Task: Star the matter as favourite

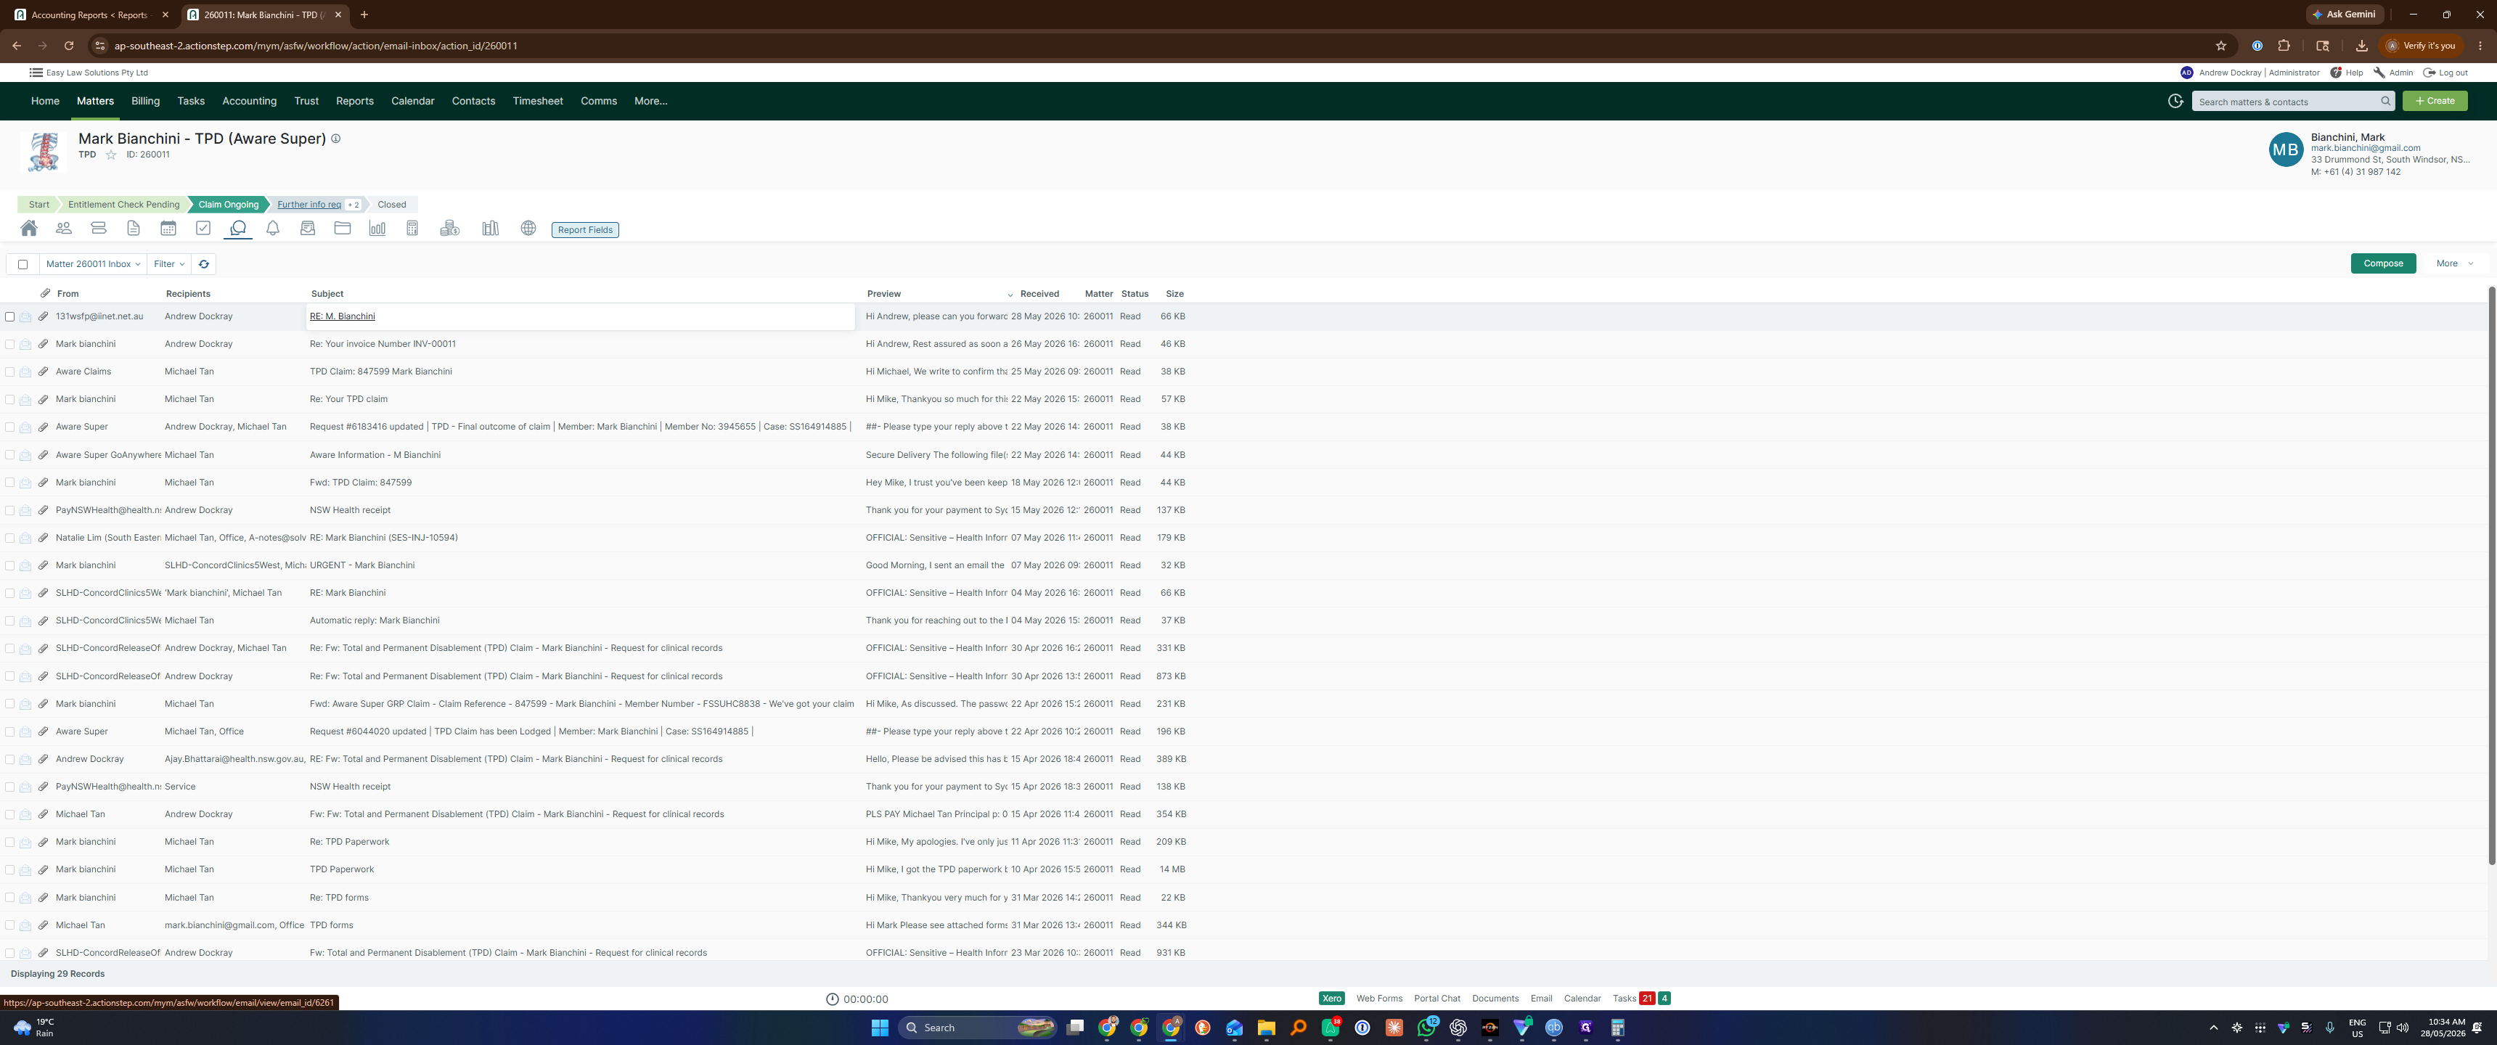Action: [x=110, y=155]
